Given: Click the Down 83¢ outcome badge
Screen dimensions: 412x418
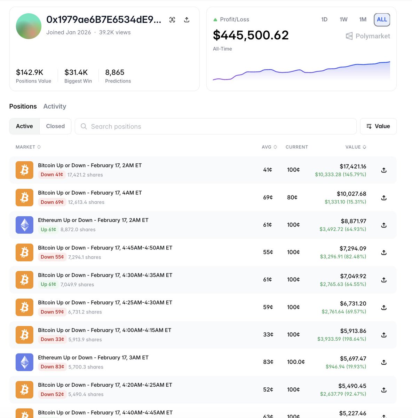Looking at the screenshot, I should click(x=52, y=367).
